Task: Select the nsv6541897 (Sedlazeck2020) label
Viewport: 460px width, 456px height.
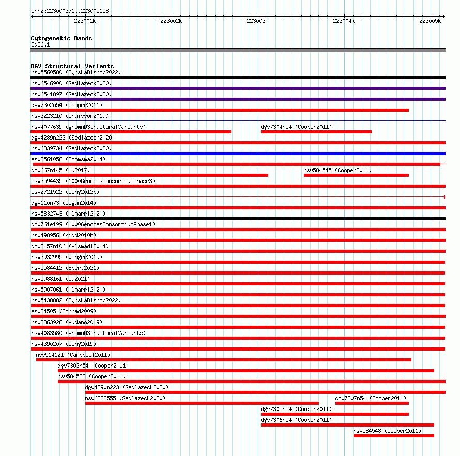Action: pos(71,94)
